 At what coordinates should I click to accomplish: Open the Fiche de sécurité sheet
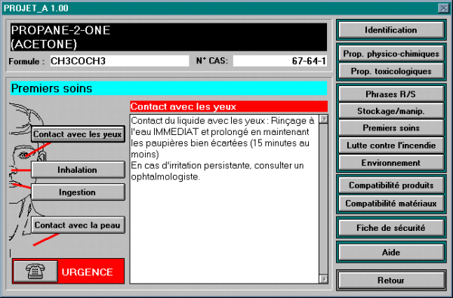(x=391, y=228)
